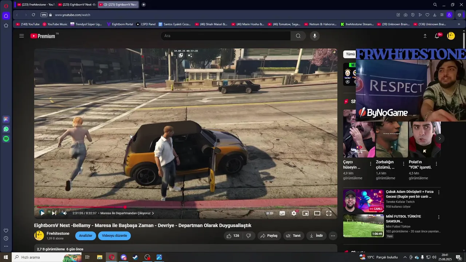Skip to next video in player
466x262 pixels.
(x=54, y=213)
